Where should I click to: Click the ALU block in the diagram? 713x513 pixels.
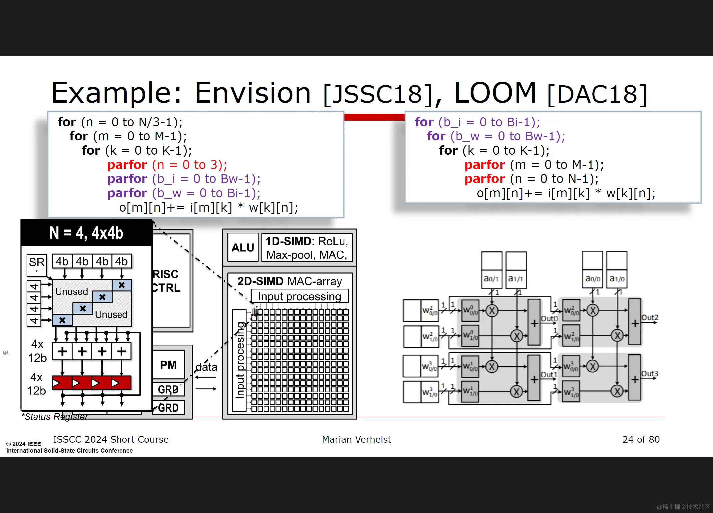(243, 248)
